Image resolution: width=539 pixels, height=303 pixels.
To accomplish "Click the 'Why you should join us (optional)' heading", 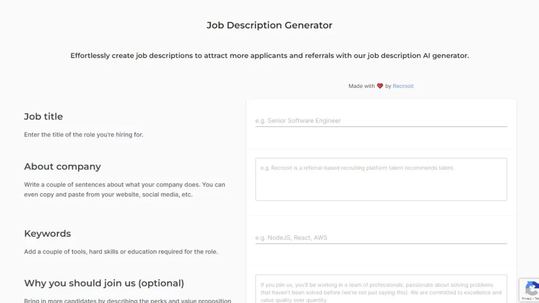I will (x=104, y=283).
